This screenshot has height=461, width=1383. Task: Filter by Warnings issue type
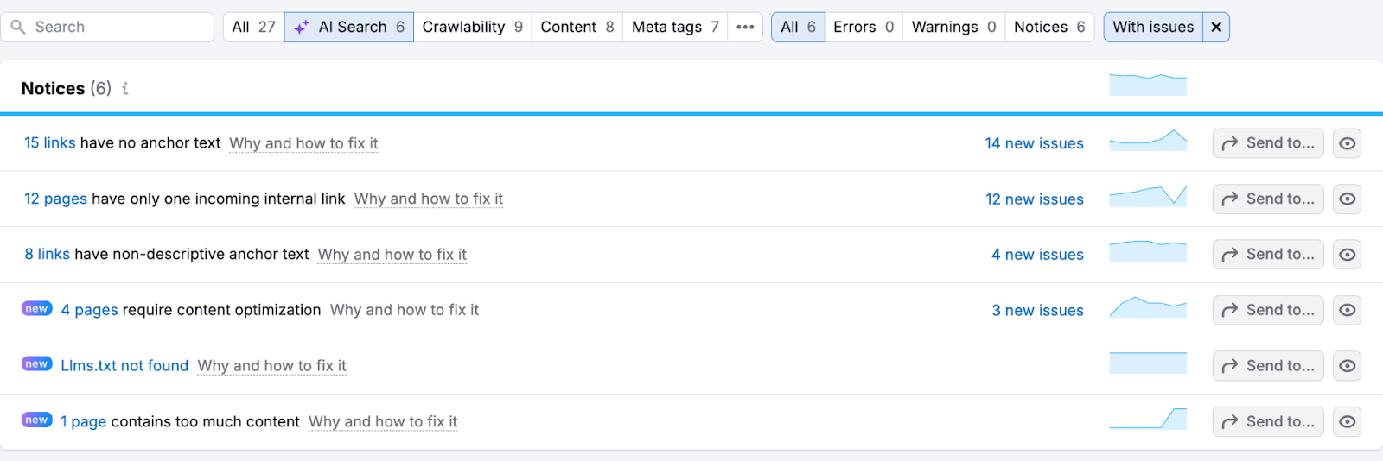click(953, 27)
